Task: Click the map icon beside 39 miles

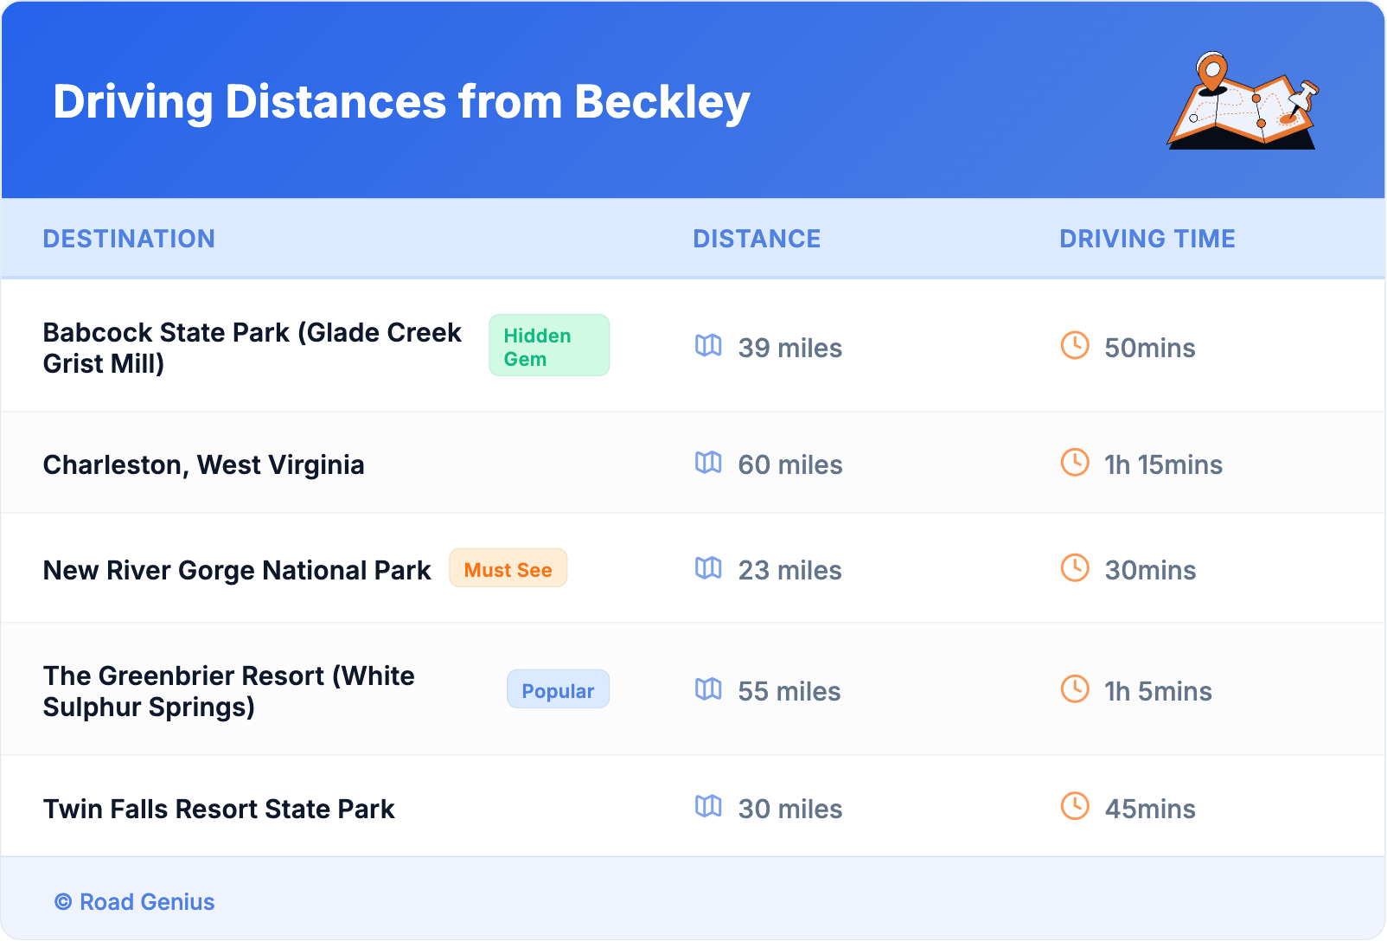Action: [708, 346]
